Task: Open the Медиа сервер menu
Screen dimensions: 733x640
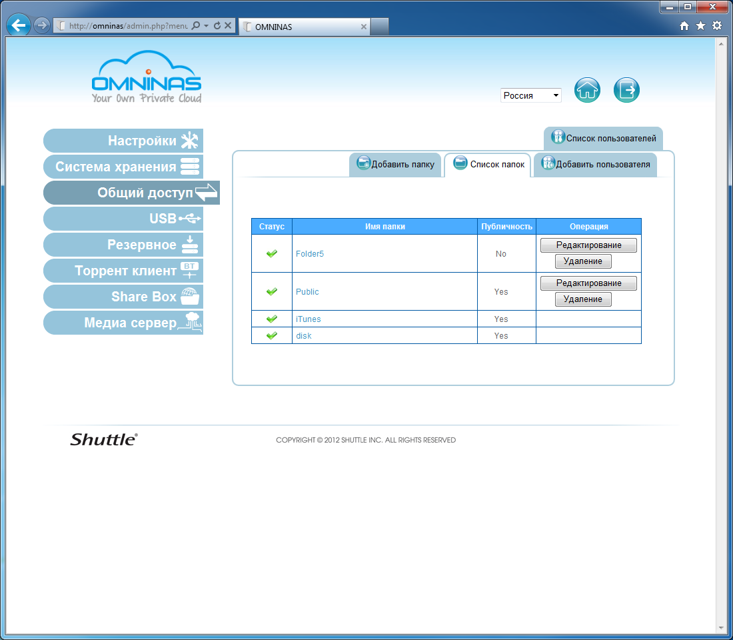Action: (x=123, y=323)
